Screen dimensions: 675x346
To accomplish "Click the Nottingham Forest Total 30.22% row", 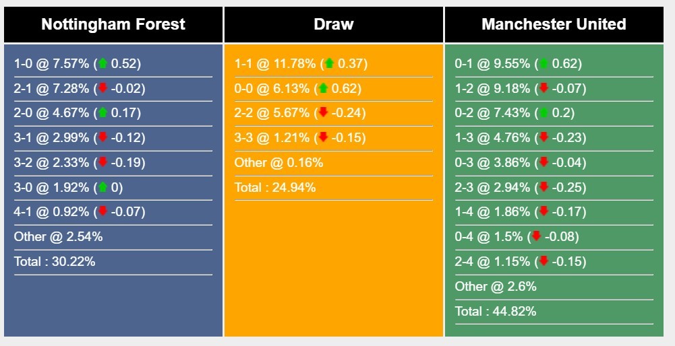I will (113, 262).
